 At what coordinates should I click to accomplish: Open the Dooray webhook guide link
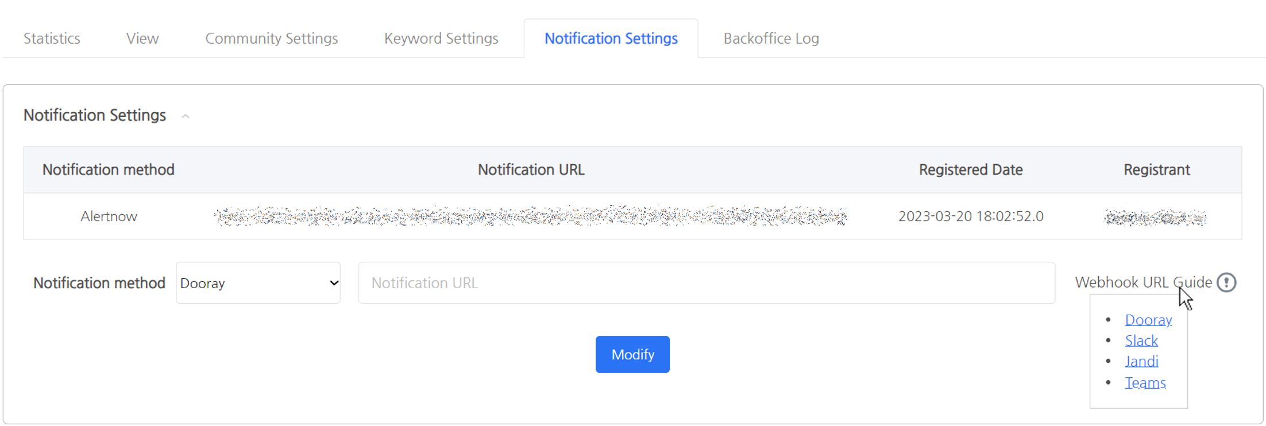[1148, 320]
